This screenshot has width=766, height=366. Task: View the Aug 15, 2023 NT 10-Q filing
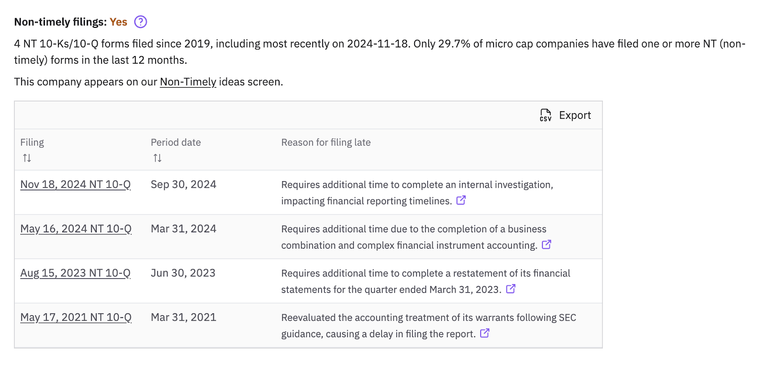pos(75,273)
